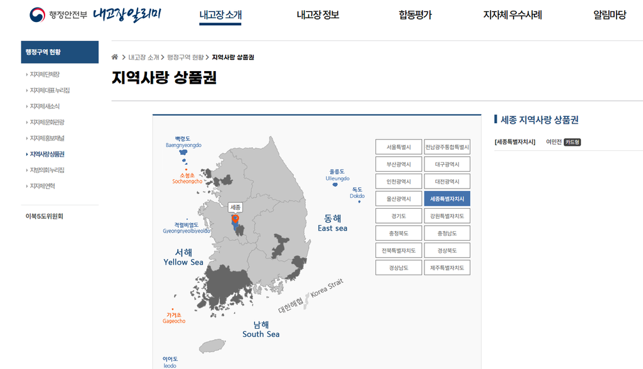Click Ulleungdo island on the map

click(335, 185)
